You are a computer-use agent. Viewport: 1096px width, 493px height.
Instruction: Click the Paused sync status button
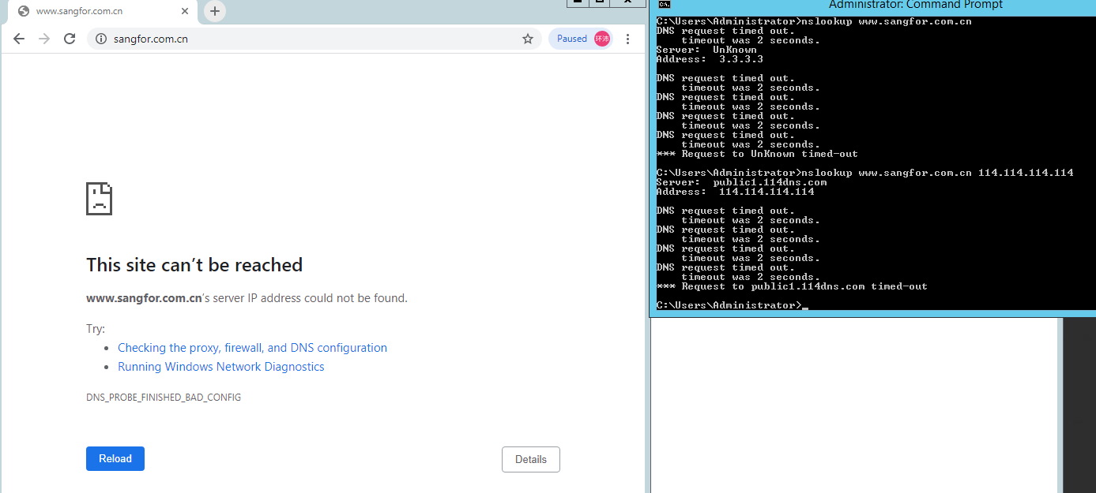click(x=572, y=39)
